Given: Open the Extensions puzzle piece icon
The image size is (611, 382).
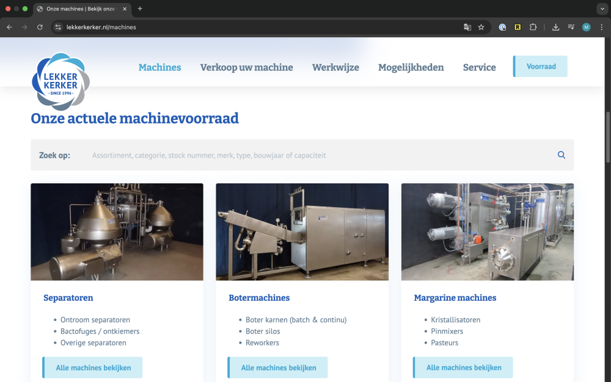Looking at the screenshot, I should click(533, 27).
